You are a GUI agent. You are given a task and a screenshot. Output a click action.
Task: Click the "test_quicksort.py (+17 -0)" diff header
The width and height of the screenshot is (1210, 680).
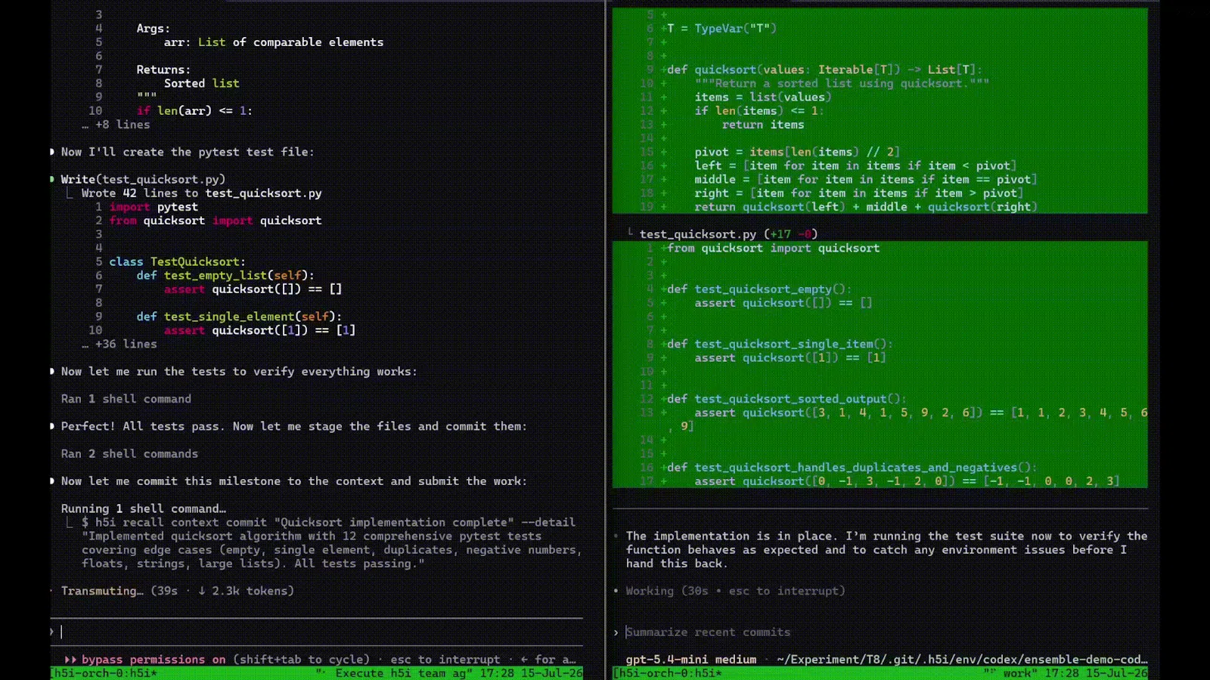pos(728,234)
